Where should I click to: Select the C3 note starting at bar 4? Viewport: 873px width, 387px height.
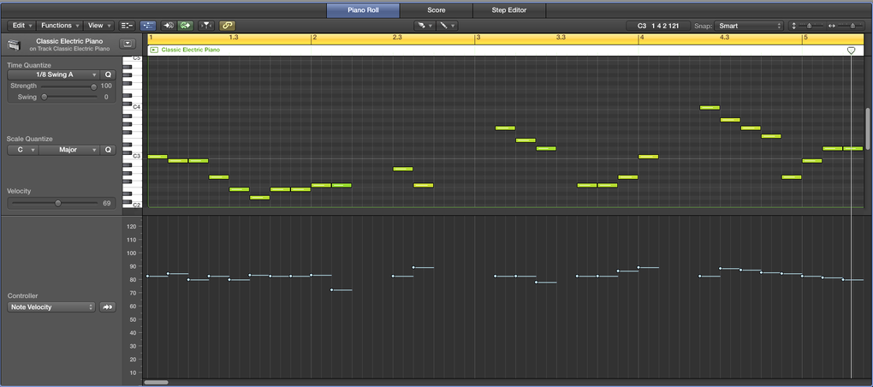[649, 157]
